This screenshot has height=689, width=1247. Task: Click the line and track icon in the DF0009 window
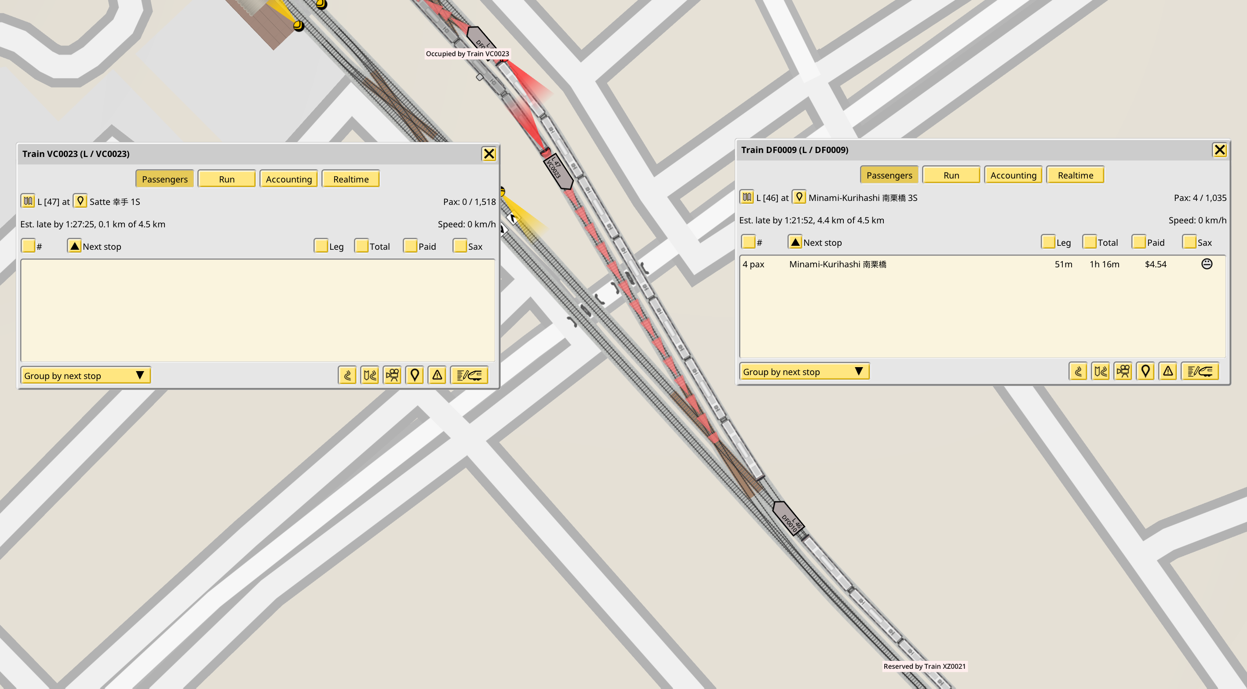coord(1100,372)
